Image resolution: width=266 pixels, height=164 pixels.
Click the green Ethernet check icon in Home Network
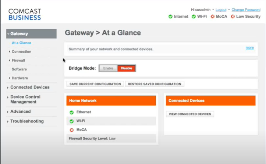point(72,112)
